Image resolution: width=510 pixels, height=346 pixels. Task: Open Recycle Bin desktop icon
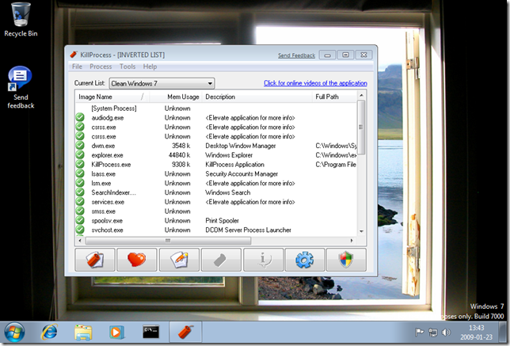pos(21,20)
